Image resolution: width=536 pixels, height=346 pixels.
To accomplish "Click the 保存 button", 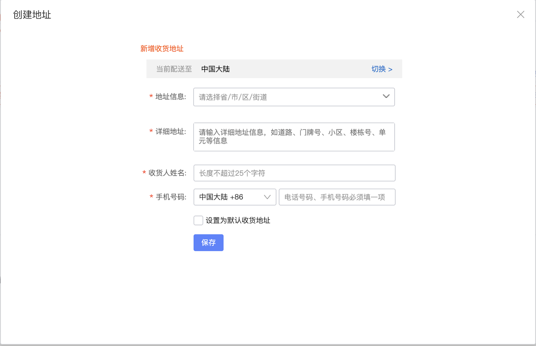I will point(208,242).
